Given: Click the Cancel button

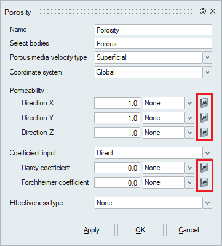Looking at the screenshot, I should (x=189, y=230).
